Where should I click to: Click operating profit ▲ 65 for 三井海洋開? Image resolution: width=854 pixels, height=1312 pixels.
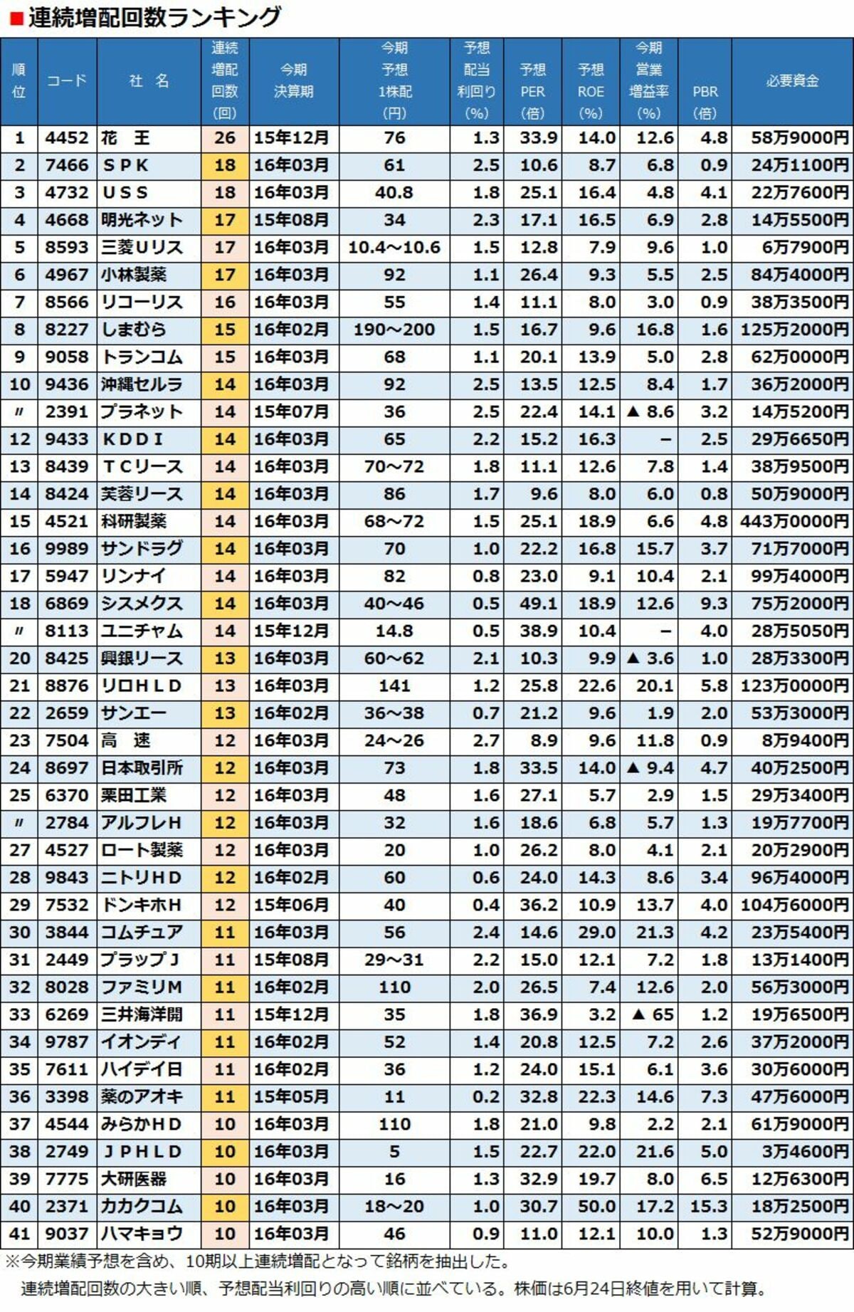click(653, 1015)
